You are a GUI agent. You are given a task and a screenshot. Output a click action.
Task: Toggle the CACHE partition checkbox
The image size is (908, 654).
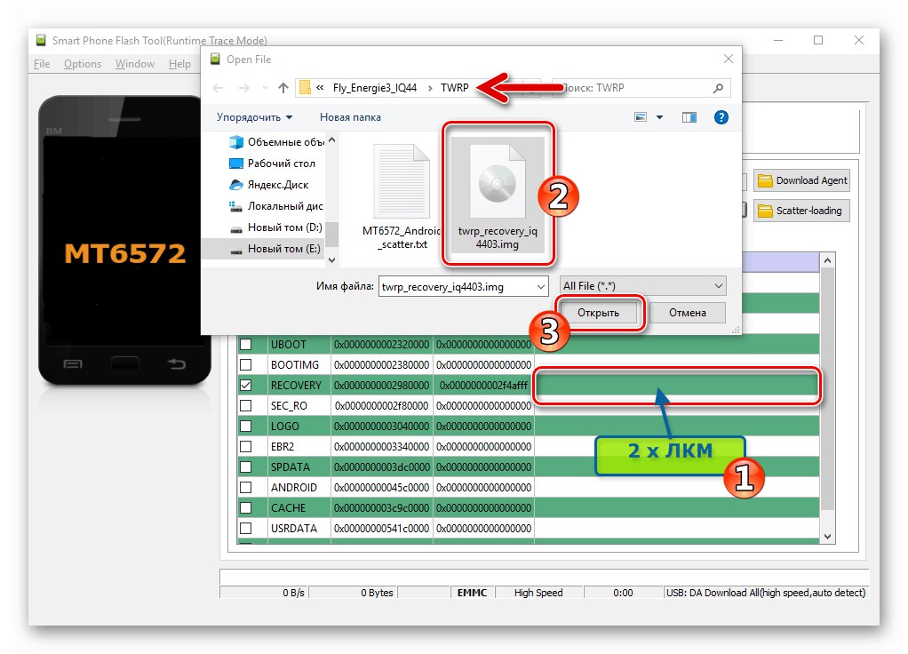tap(245, 508)
